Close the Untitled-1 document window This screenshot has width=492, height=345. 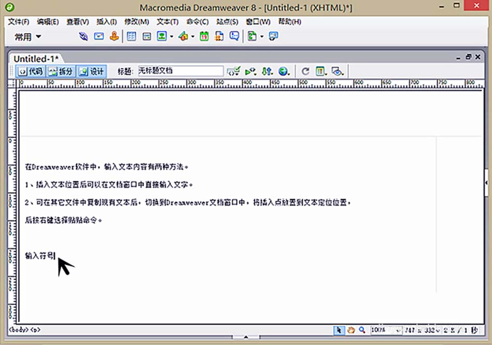[478, 57]
